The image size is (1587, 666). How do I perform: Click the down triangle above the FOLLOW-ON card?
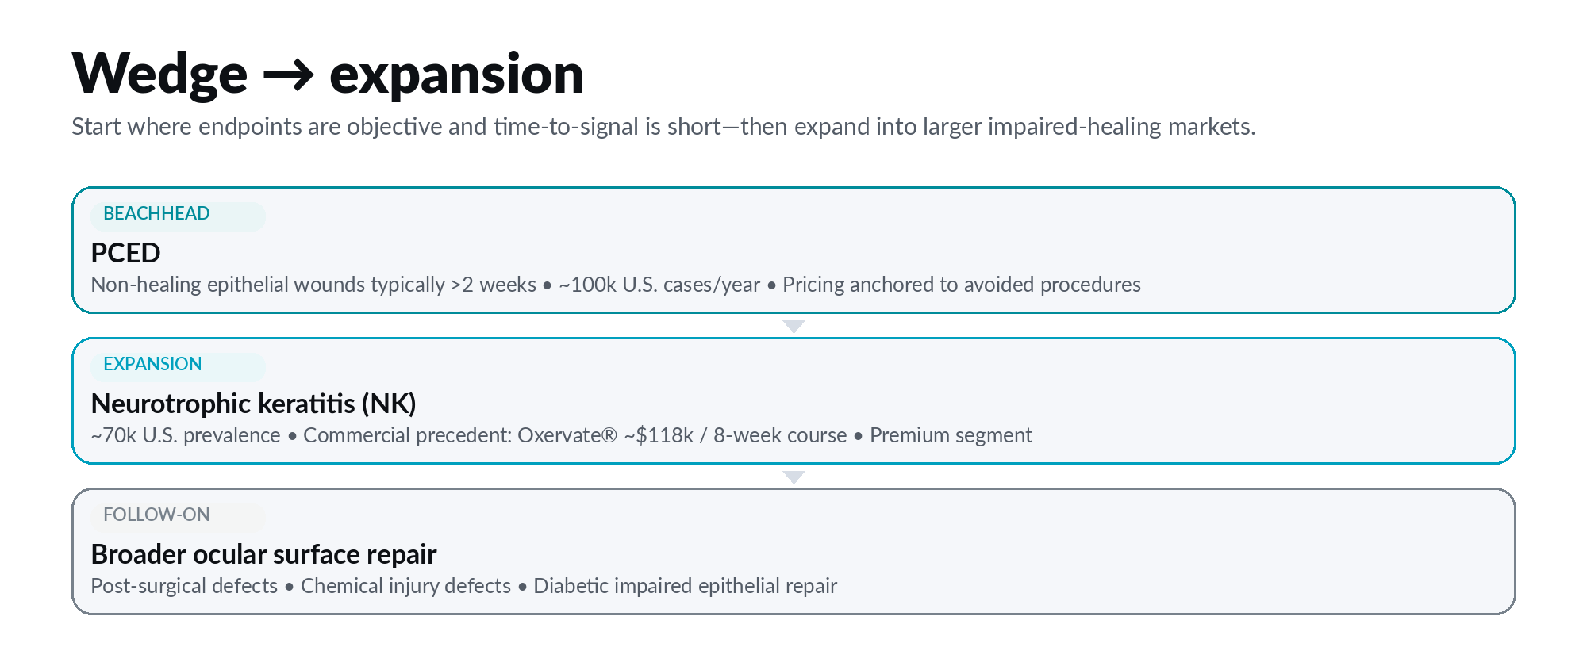click(793, 477)
